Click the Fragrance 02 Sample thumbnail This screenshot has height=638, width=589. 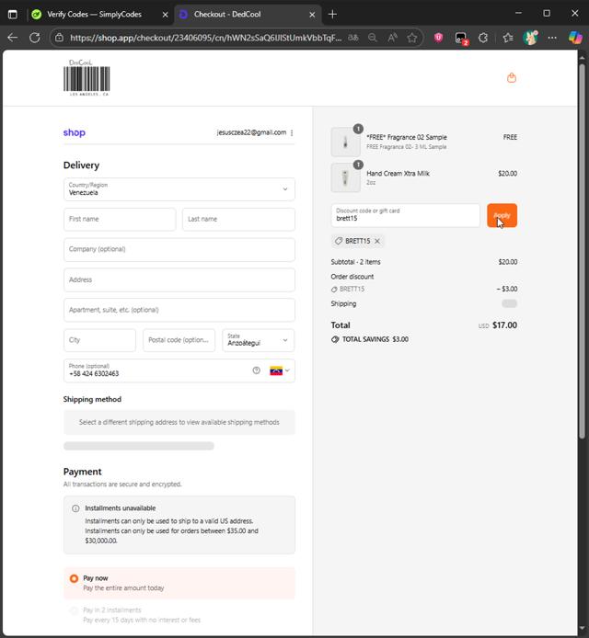point(345,142)
